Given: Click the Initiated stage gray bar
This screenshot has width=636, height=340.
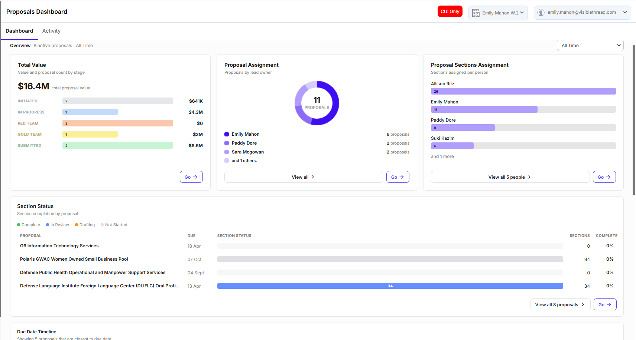Looking at the screenshot, I should 118,101.
